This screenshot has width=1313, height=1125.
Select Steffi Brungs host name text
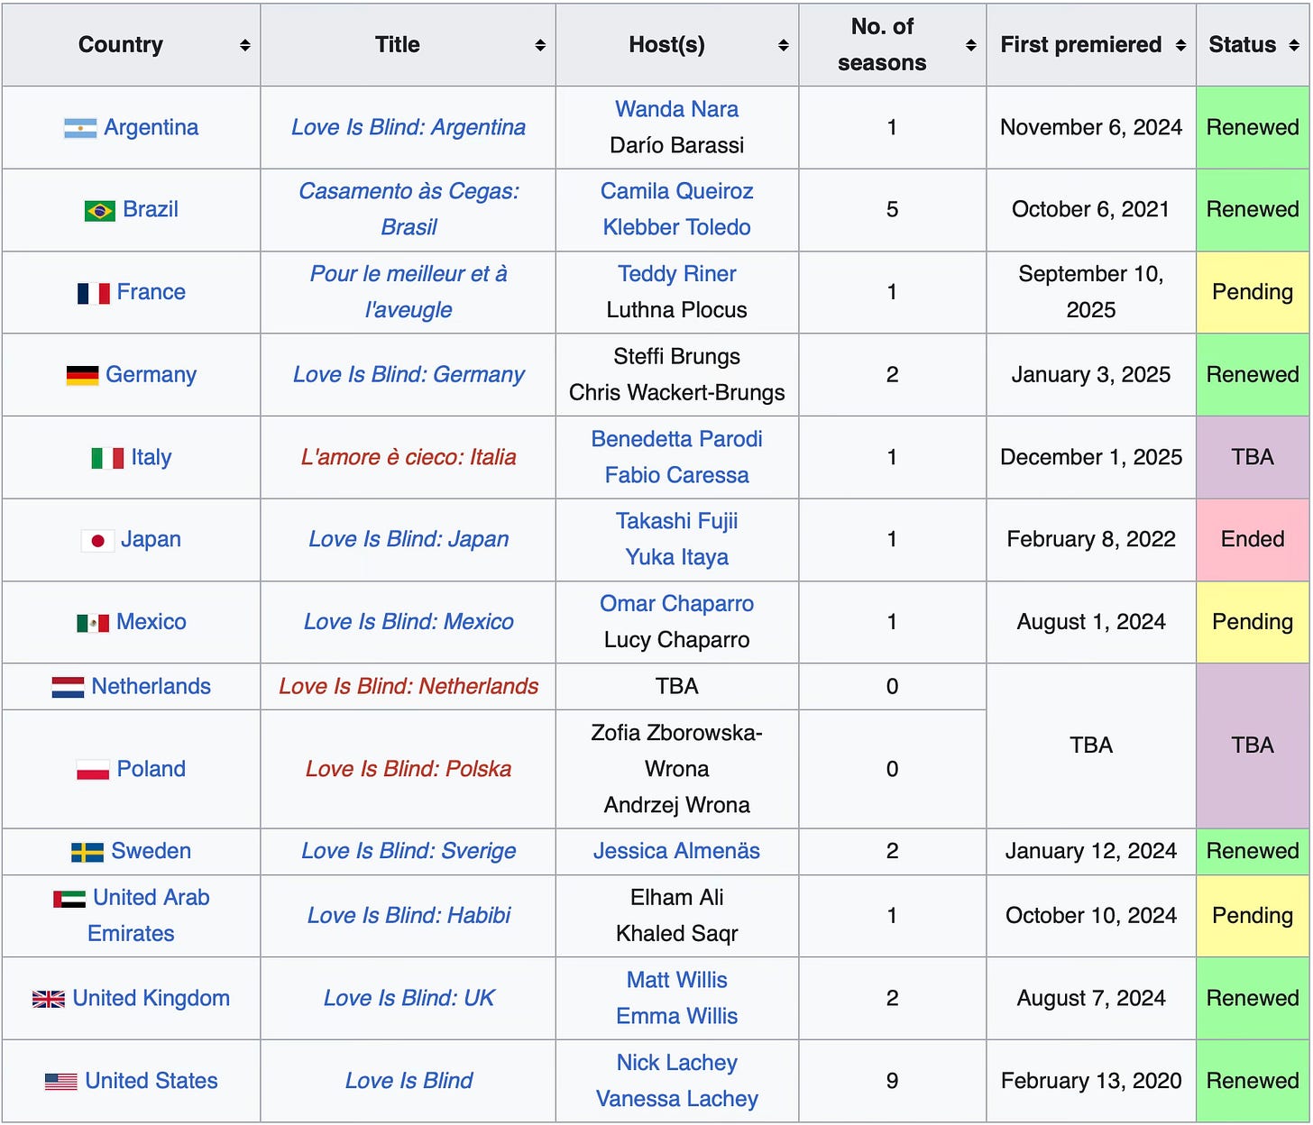click(x=676, y=356)
